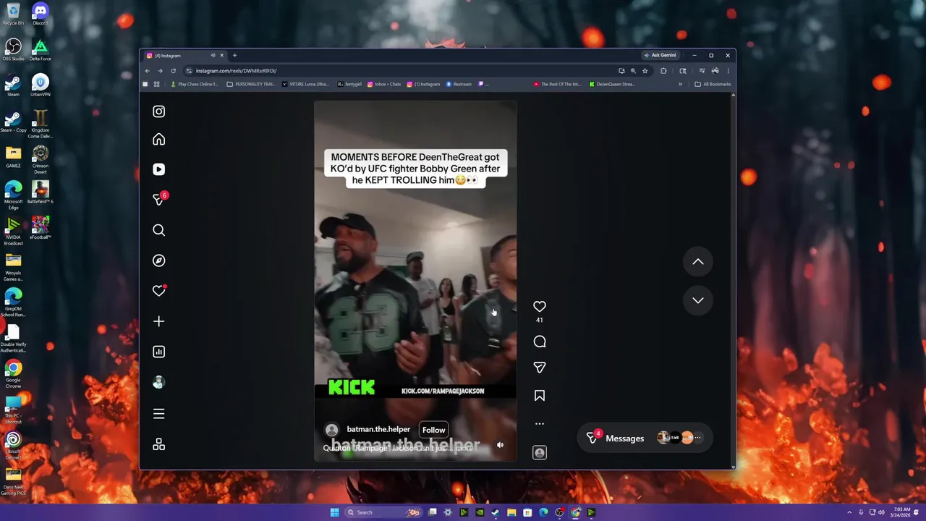The height and width of the screenshot is (521, 926).
Task: Click Ask Gemini button
Action: (x=660, y=55)
